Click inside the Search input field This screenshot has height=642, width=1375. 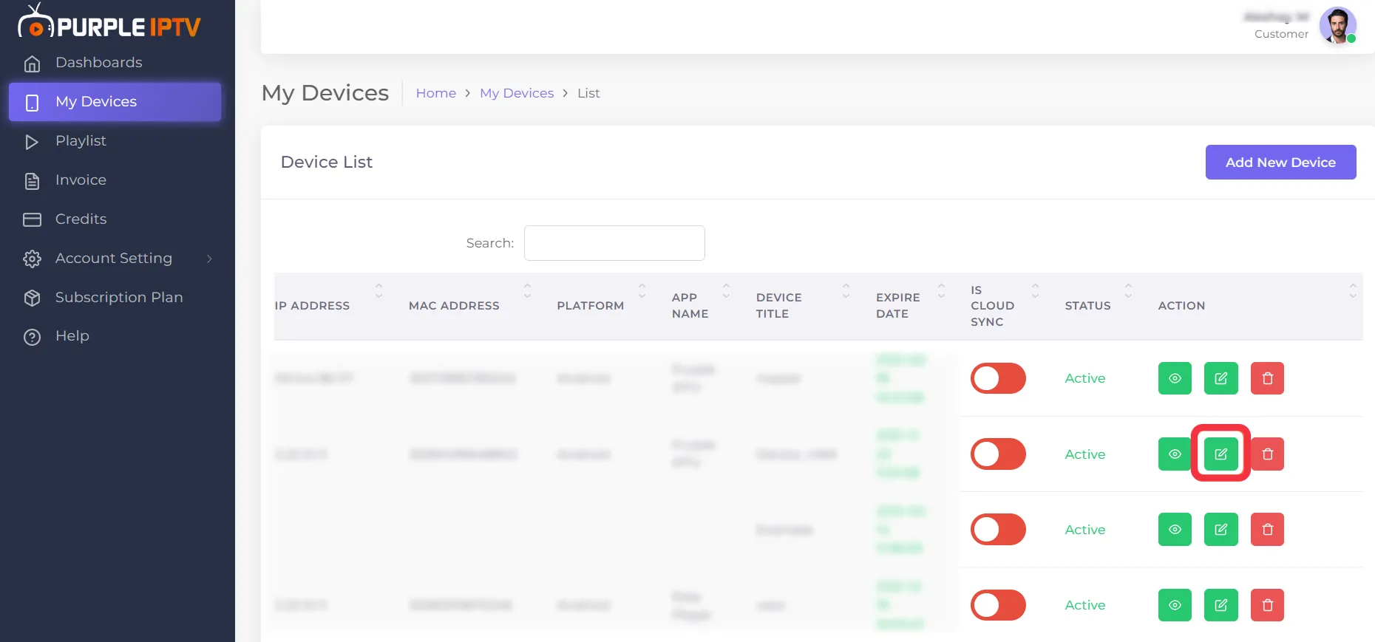[x=614, y=243]
